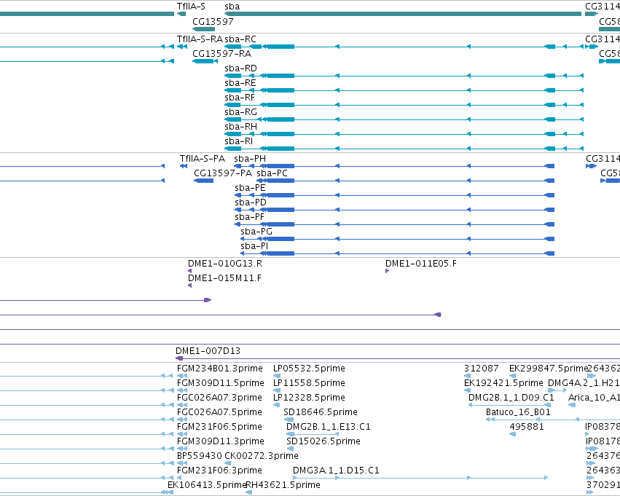Click transcript sba-RI label
Screen dimensions: 620x496
pyautogui.click(x=238, y=141)
